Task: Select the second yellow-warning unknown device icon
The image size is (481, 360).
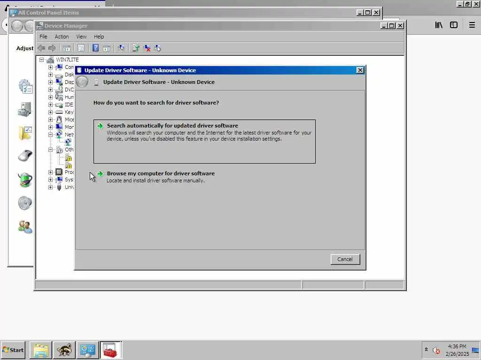Action: (69, 165)
